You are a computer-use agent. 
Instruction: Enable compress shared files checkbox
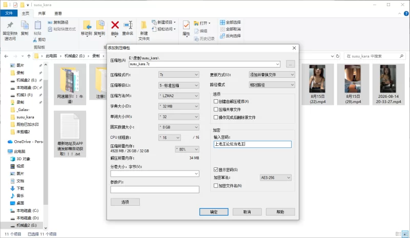pos(216,110)
